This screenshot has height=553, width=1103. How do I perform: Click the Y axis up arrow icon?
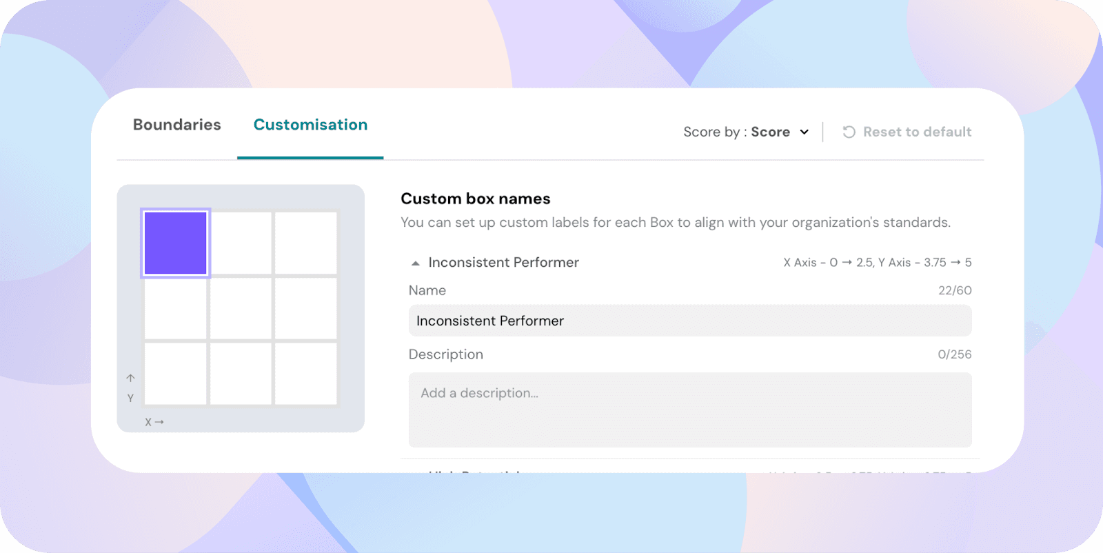pos(130,378)
